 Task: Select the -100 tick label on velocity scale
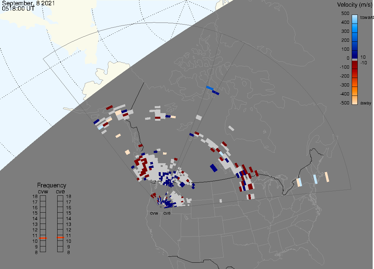344,67
